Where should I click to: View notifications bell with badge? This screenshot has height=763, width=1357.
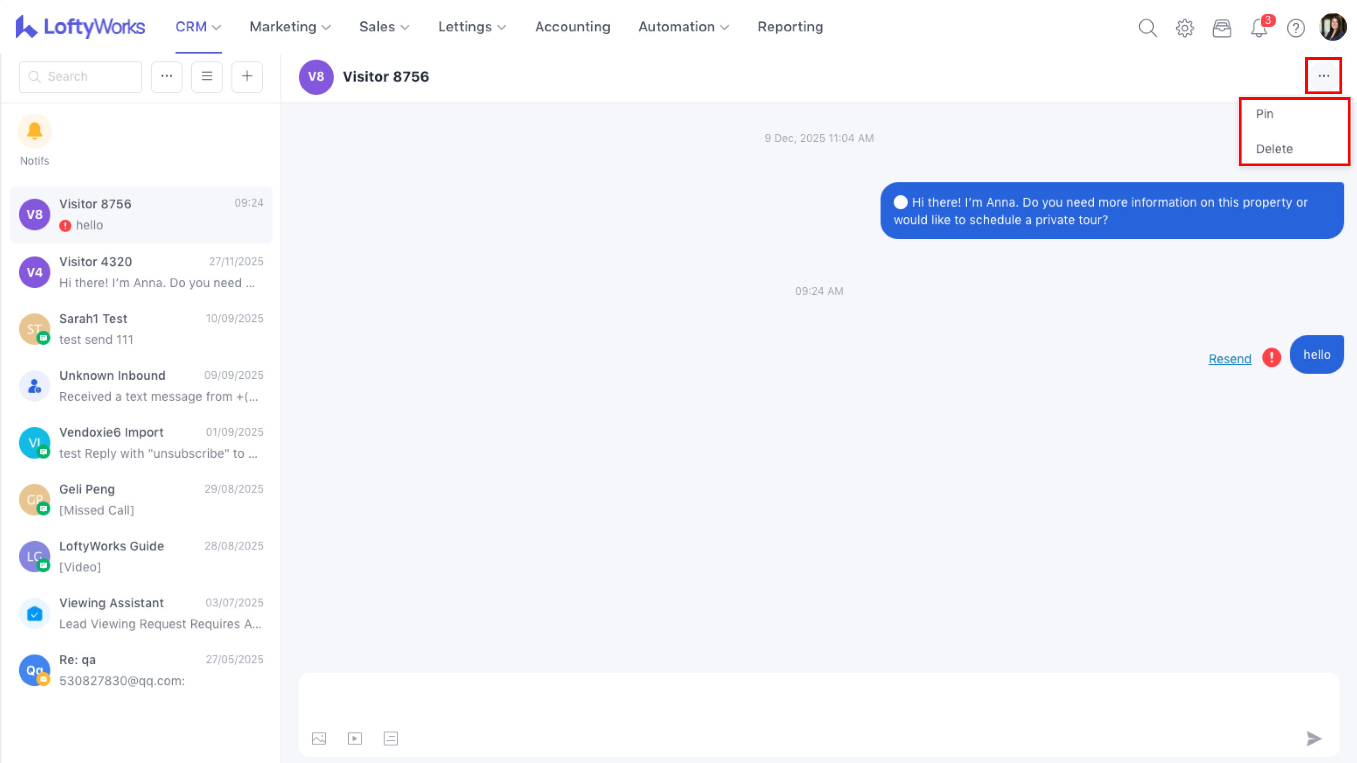pos(1259,27)
